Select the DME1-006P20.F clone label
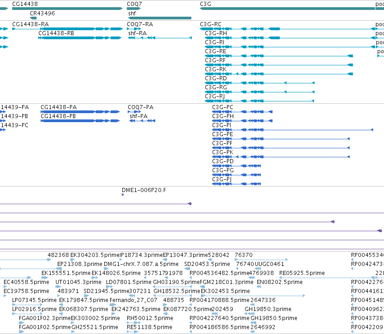The width and height of the screenshot is (384, 334). [144, 190]
